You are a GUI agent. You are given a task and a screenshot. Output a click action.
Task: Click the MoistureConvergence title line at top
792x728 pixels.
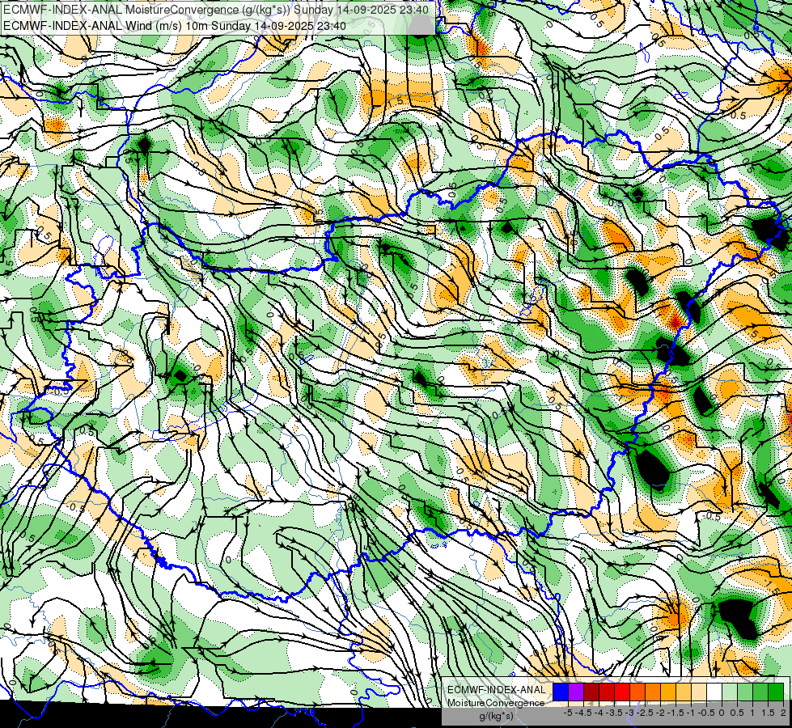[216, 10]
